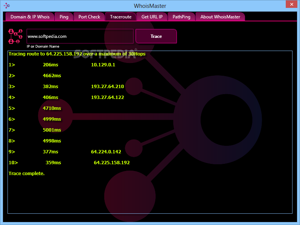
Task: Click the 206ms value in hop 1
Action: (x=51, y=64)
